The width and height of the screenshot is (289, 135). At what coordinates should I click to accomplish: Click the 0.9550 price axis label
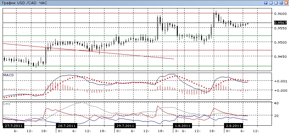(x=280, y=28)
